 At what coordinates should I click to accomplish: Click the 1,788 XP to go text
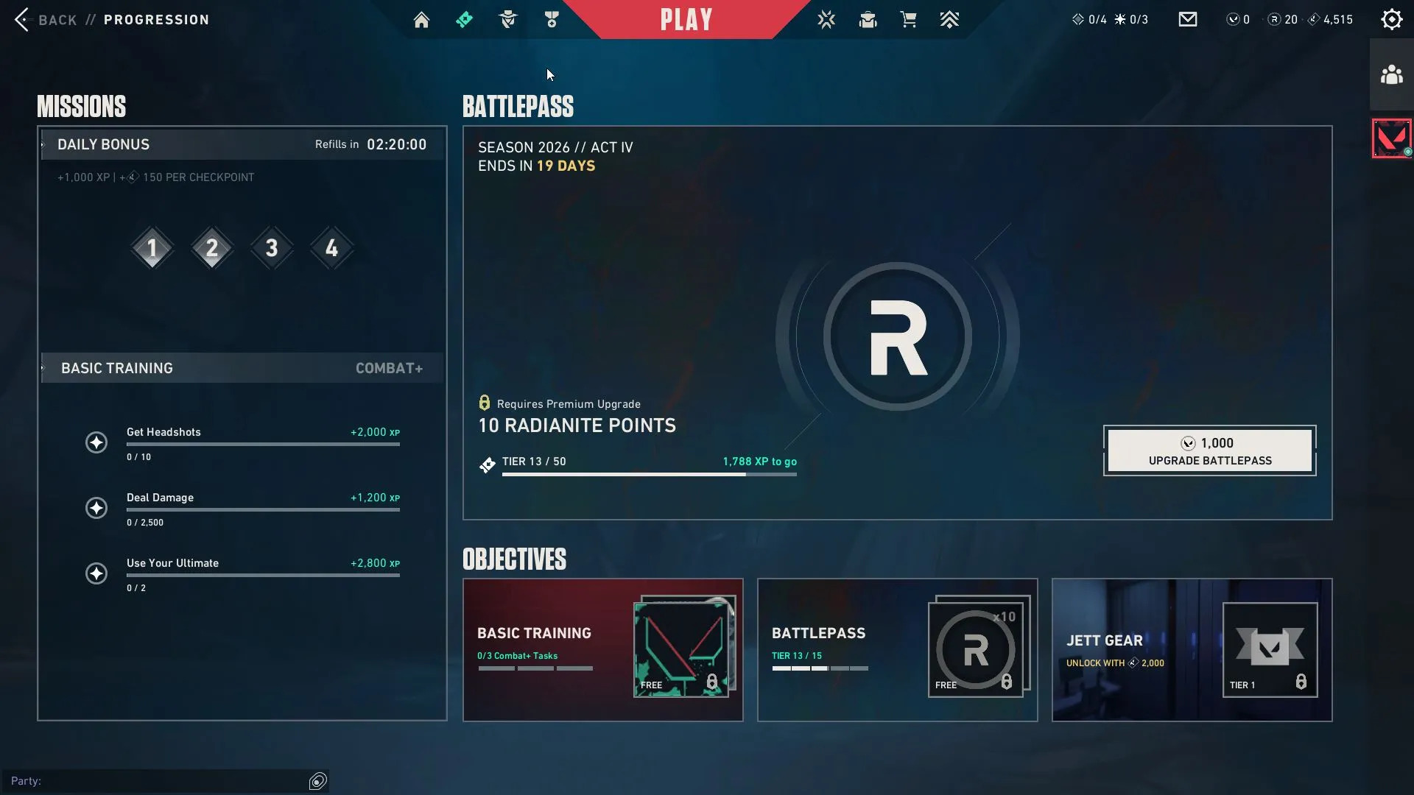[760, 462]
